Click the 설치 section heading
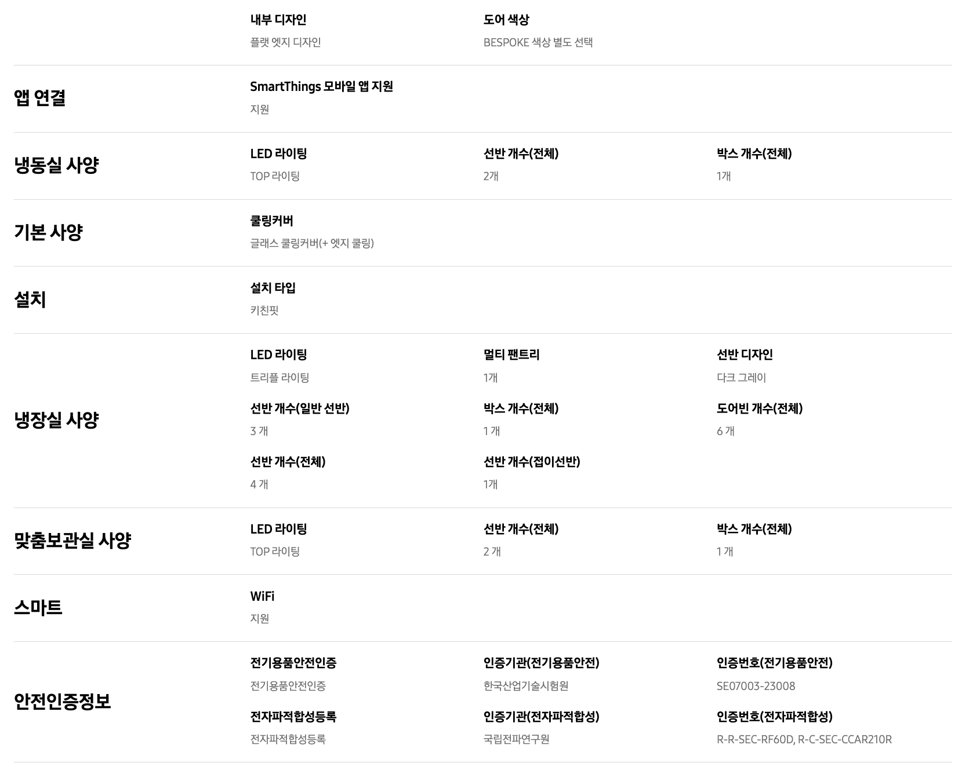The image size is (980, 774). [30, 300]
